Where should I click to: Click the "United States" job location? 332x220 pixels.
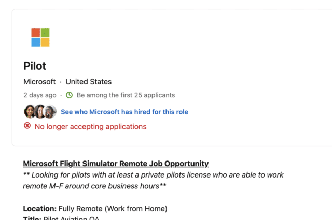pyautogui.click(x=88, y=82)
